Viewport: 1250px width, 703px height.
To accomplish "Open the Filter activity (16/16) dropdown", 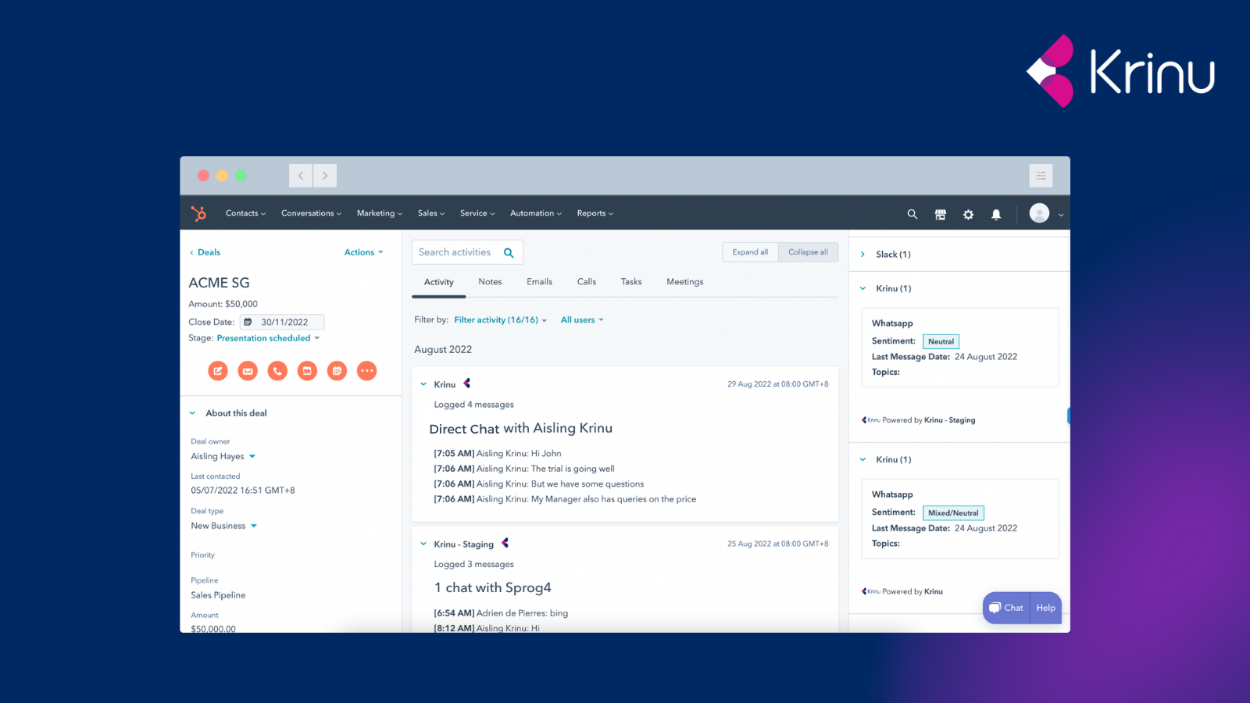I will coord(500,320).
